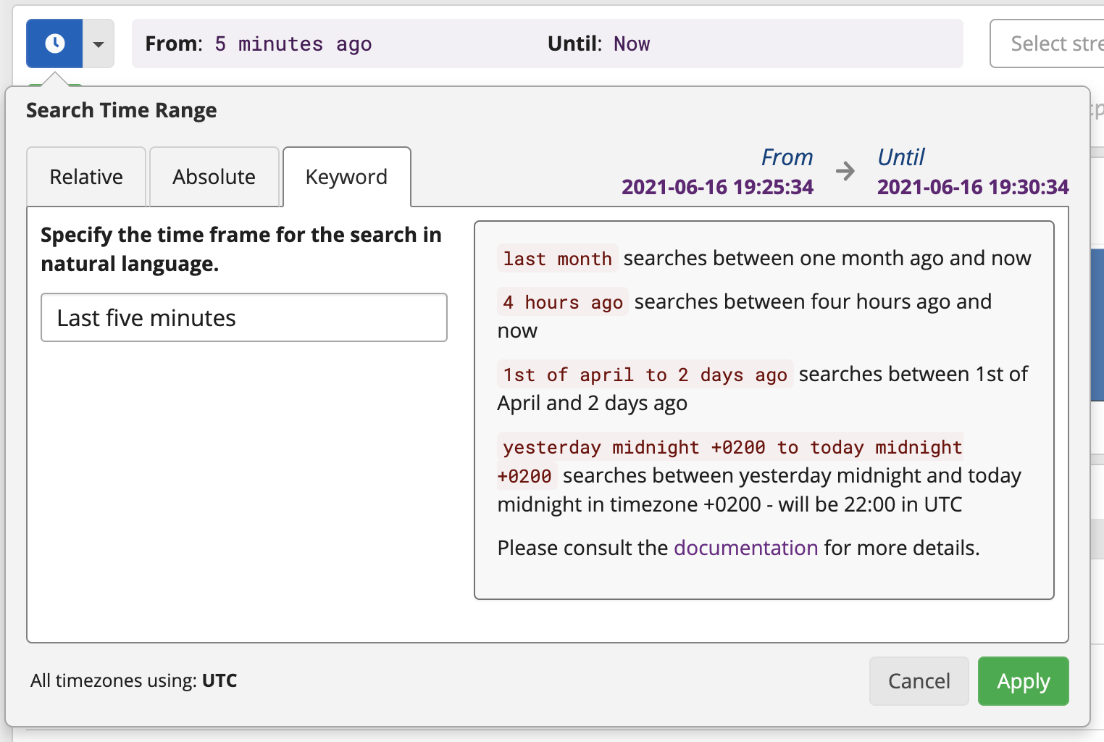
Task: Click the From: 5 minutes ago header
Action: tap(259, 43)
